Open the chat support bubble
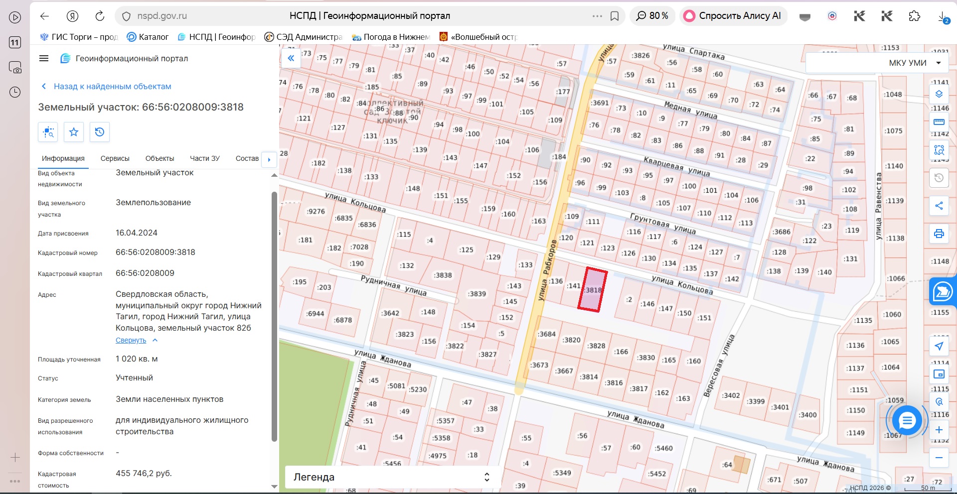Screen dimensions: 957x494 (x=907, y=421)
